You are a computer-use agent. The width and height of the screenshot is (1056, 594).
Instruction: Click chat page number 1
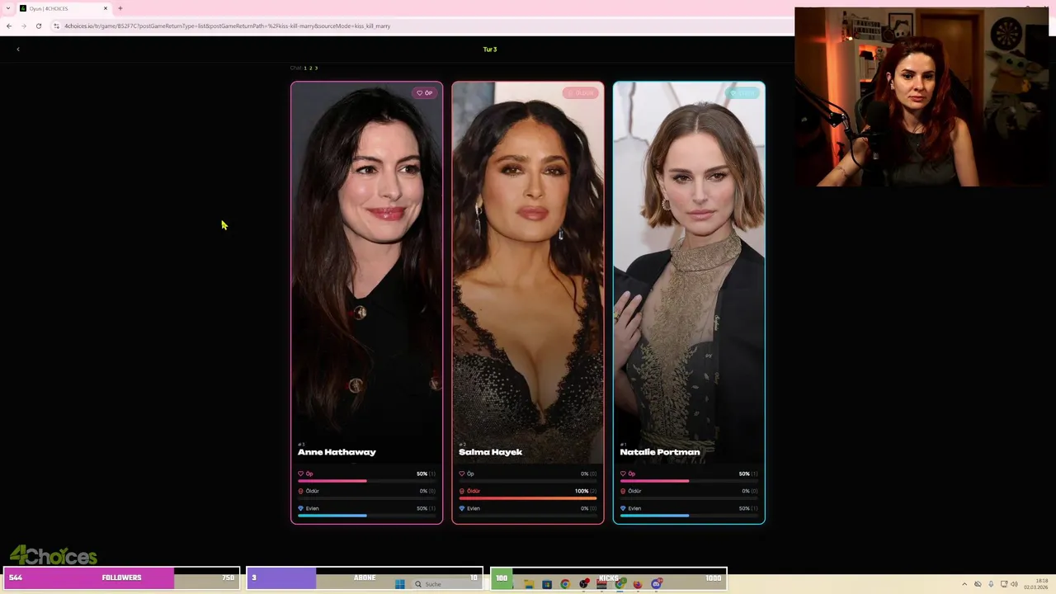[305, 68]
